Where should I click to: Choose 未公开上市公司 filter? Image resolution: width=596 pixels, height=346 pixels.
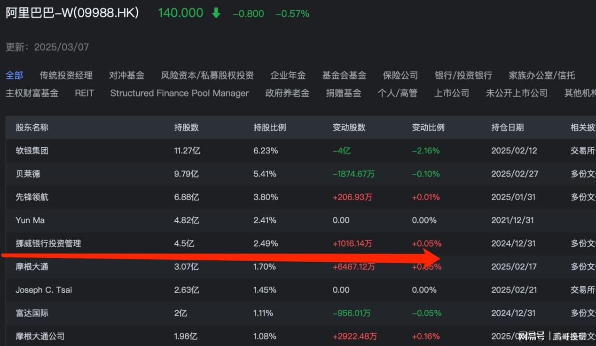point(517,93)
